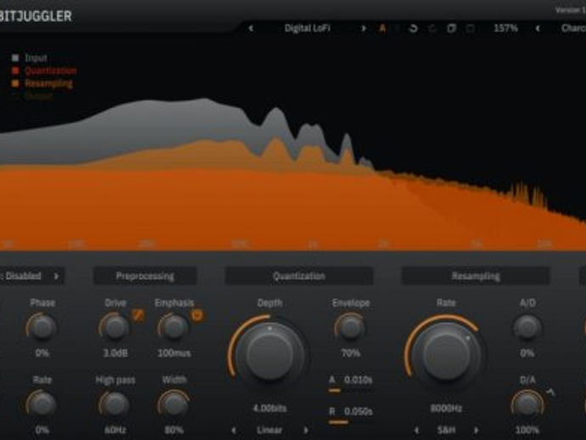Toggle the Resampling spectrum legend entry
This screenshot has height=440, width=586.
tap(48, 83)
